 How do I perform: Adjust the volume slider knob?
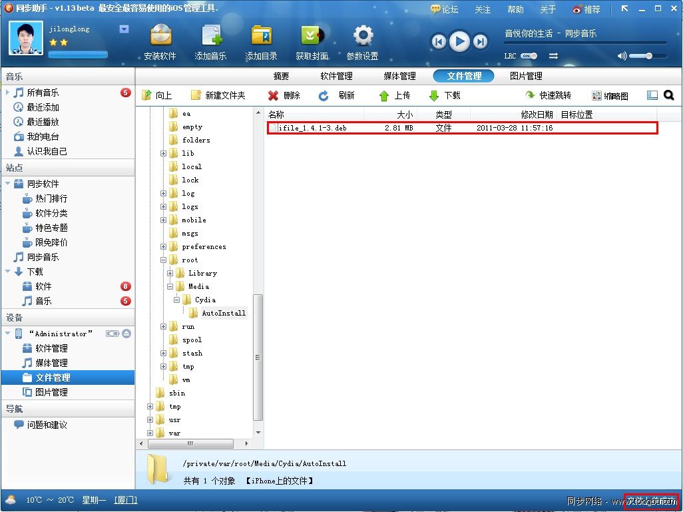coord(648,56)
